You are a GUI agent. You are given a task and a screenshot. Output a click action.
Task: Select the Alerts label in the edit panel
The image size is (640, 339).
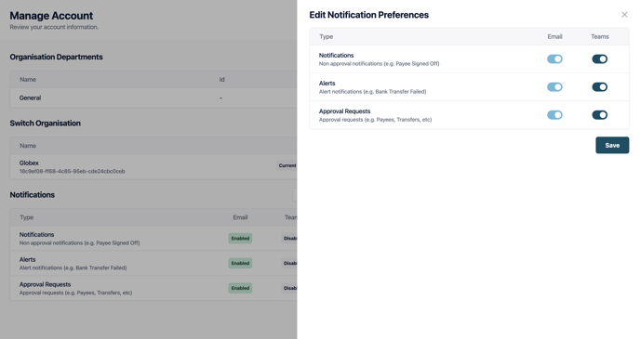pos(327,83)
